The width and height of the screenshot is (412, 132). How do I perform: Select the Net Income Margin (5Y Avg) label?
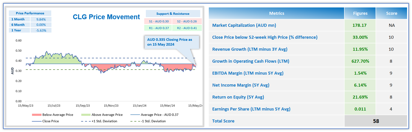pos(241,85)
